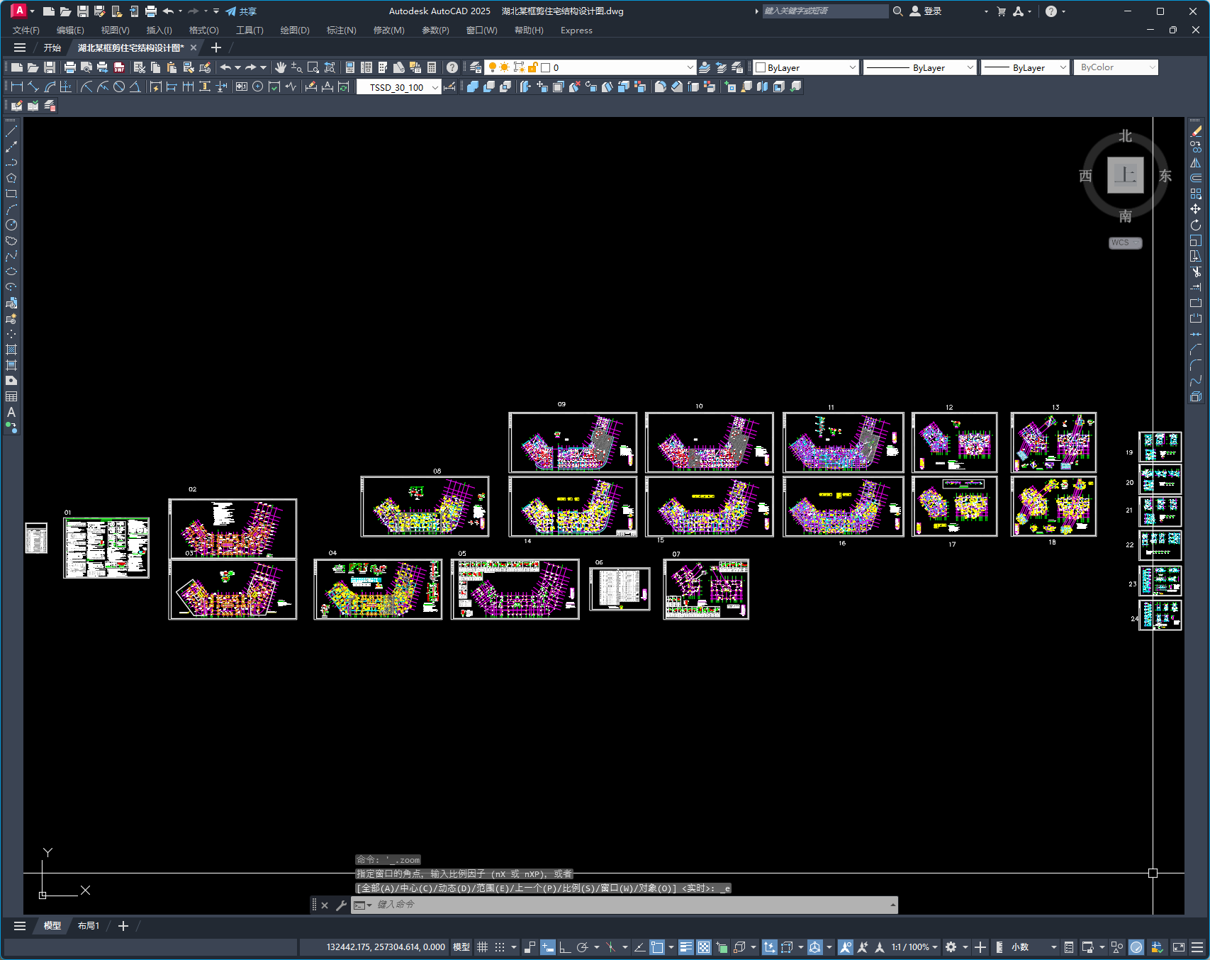Click the layer color swatch next to 0
Viewport: 1210px width, 960px height.
pos(546,67)
